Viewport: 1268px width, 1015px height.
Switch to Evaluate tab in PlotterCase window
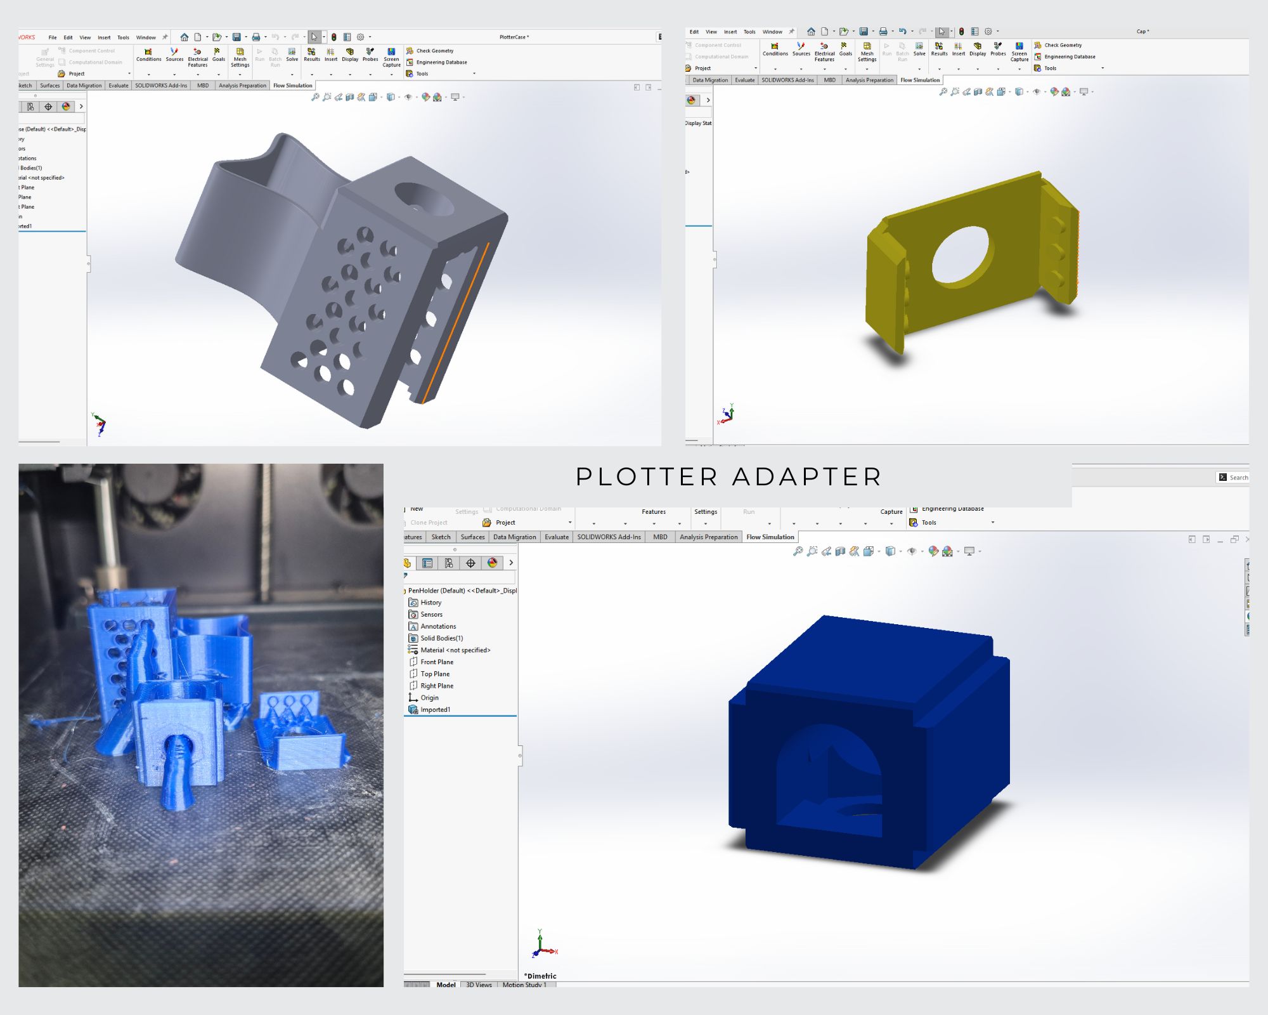119,86
